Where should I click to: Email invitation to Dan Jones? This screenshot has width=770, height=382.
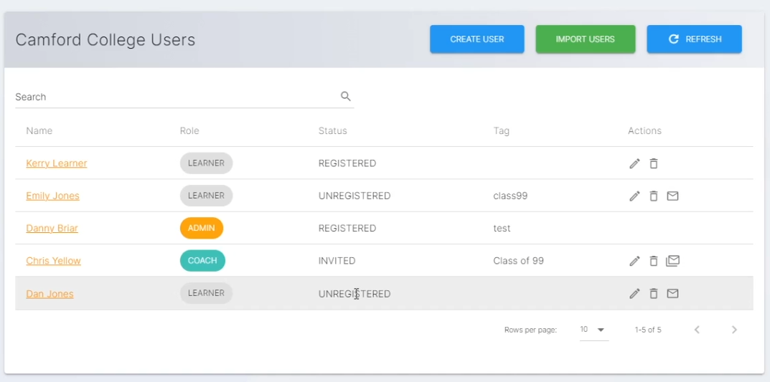tap(672, 293)
